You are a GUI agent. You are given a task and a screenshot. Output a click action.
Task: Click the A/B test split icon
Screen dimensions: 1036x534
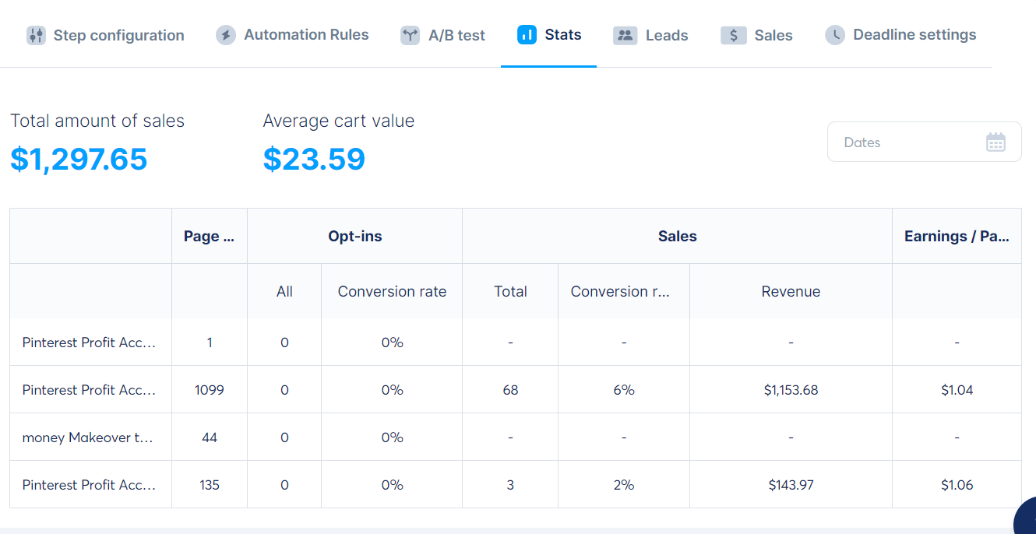(411, 35)
